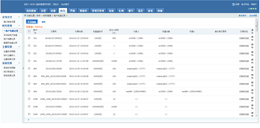Toggle the select-all checkbox in table header
The height and width of the screenshot is (128, 260).
29,31
